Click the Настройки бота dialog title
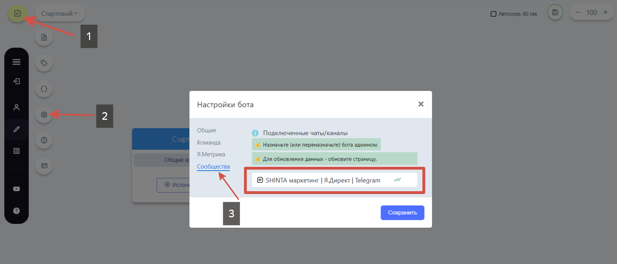The width and height of the screenshot is (617, 264). [x=225, y=105]
